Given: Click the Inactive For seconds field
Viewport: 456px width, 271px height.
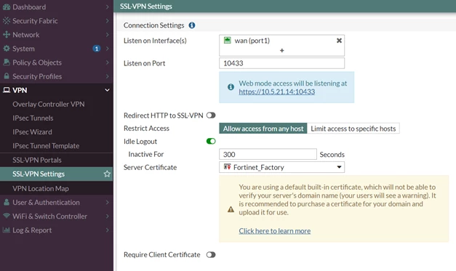Looking at the screenshot, I should 268,154.
